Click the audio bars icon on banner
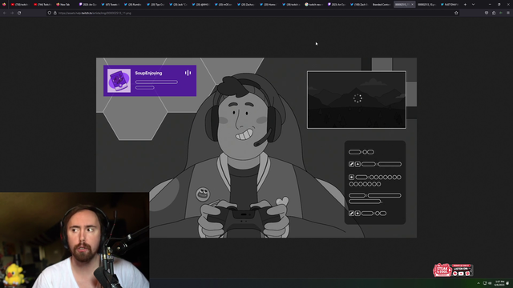Screen dimensions: 513x288 click(x=188, y=73)
